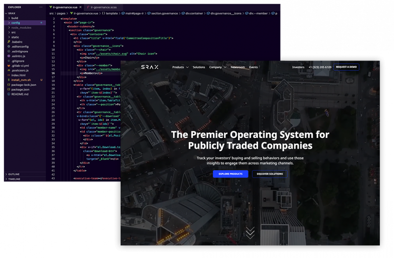Expand the TIMELINE section
Image resolution: width=394 pixels, height=258 pixels.
coord(14,179)
